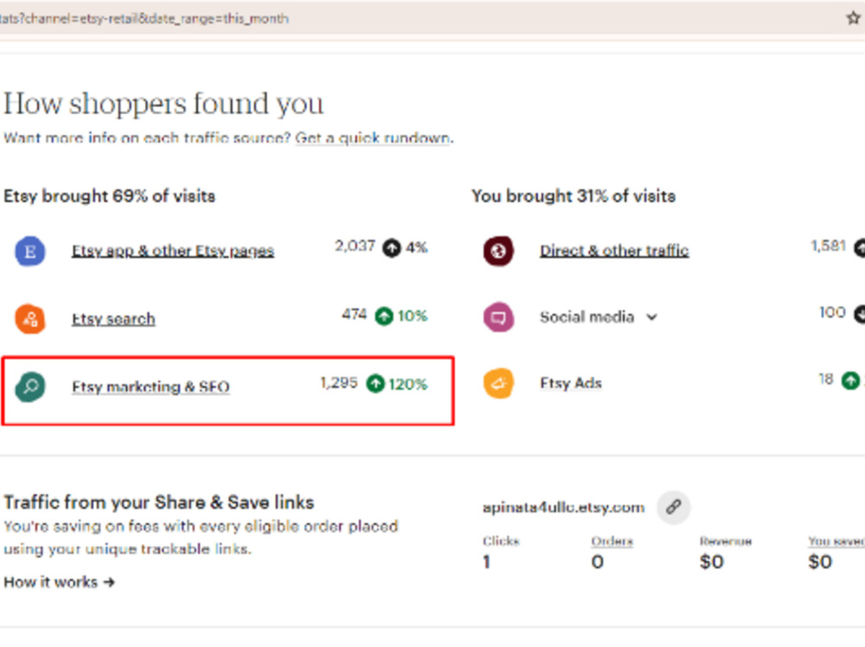Select the Orders count value 0

point(598,562)
